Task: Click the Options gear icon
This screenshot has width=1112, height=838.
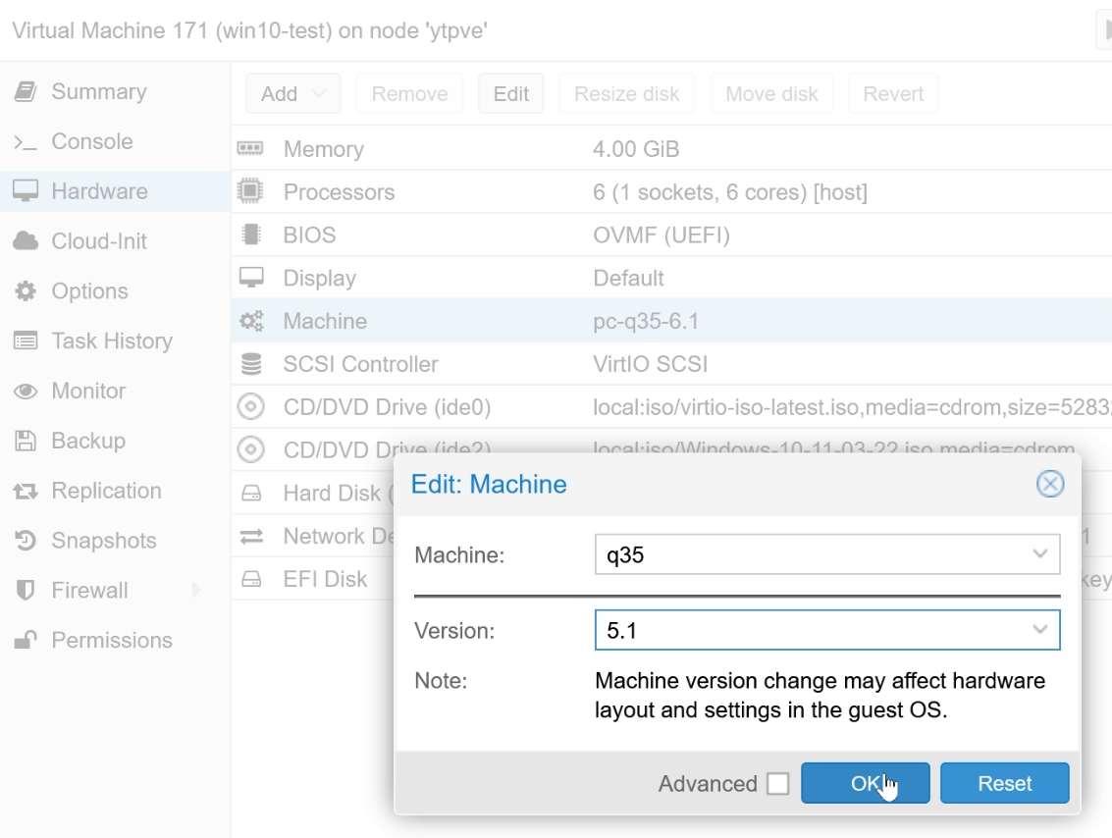Action: pyautogui.click(x=26, y=291)
